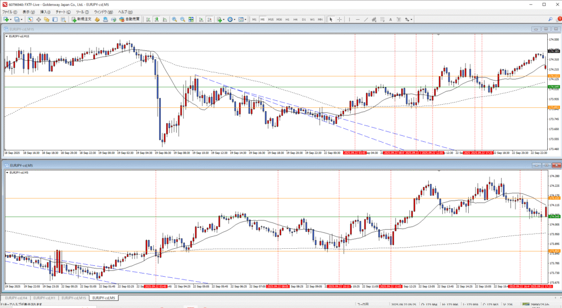Toggle chart auto scroll

tap(201, 19)
